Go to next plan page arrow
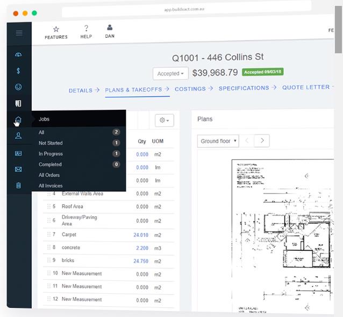Screen dimensions: 343x317 click(x=262, y=140)
